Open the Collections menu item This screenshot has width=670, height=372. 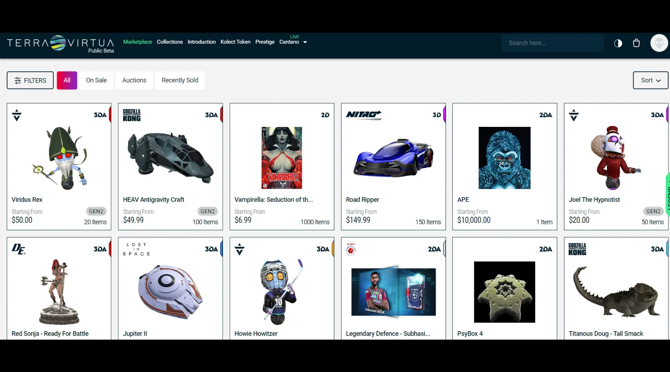pyautogui.click(x=170, y=42)
